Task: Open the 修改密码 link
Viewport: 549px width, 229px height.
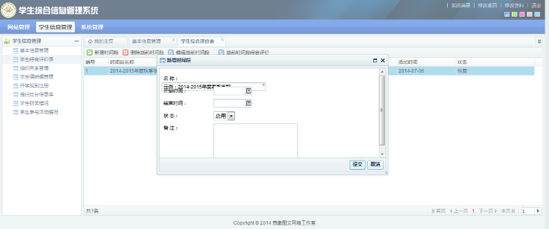Action: tap(487, 5)
